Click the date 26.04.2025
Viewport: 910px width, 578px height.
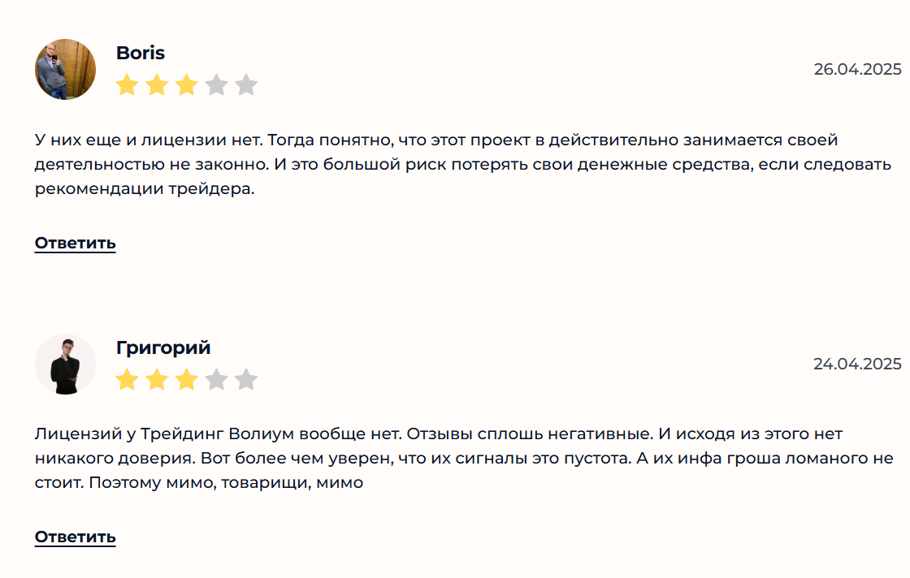click(x=857, y=69)
